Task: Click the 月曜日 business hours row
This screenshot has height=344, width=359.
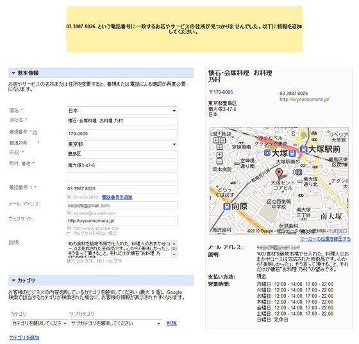Action: click(x=295, y=284)
